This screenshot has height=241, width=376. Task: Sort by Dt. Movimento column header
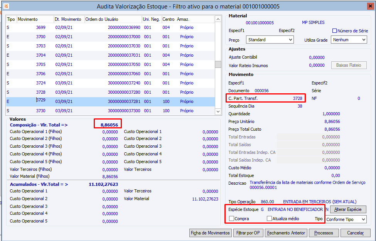click(69, 19)
